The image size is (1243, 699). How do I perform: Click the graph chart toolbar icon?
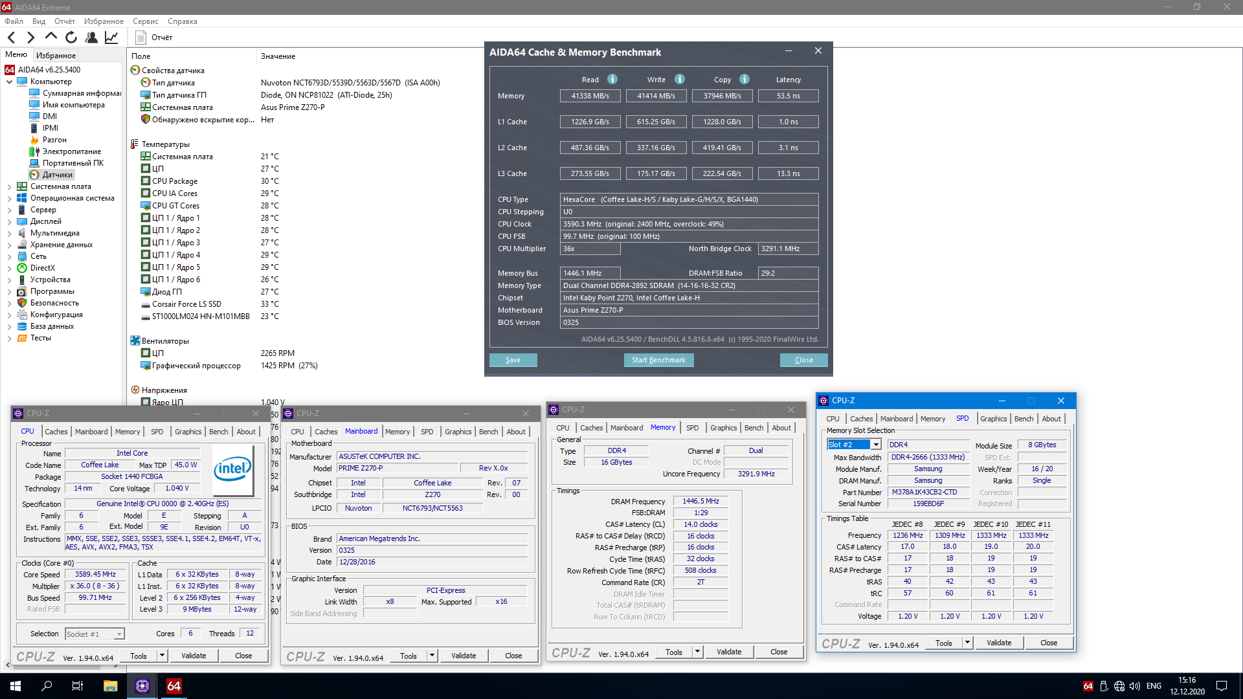[x=111, y=38]
